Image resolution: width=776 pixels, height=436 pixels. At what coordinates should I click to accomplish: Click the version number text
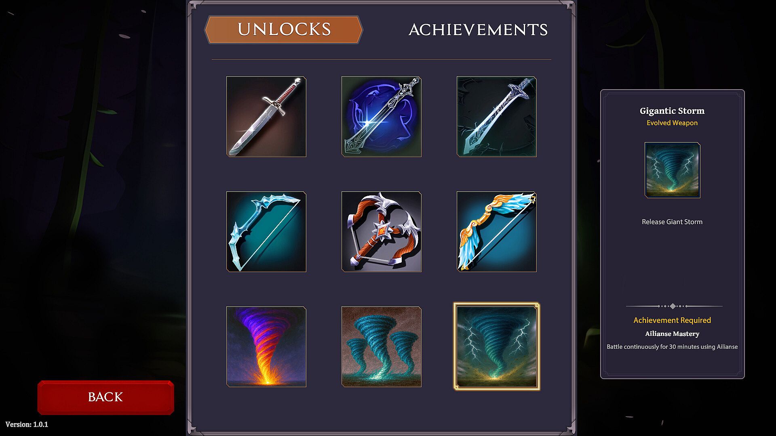pyautogui.click(x=27, y=424)
